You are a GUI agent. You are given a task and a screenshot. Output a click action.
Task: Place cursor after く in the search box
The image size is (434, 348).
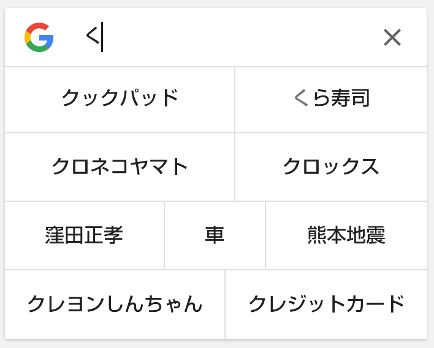pos(102,37)
